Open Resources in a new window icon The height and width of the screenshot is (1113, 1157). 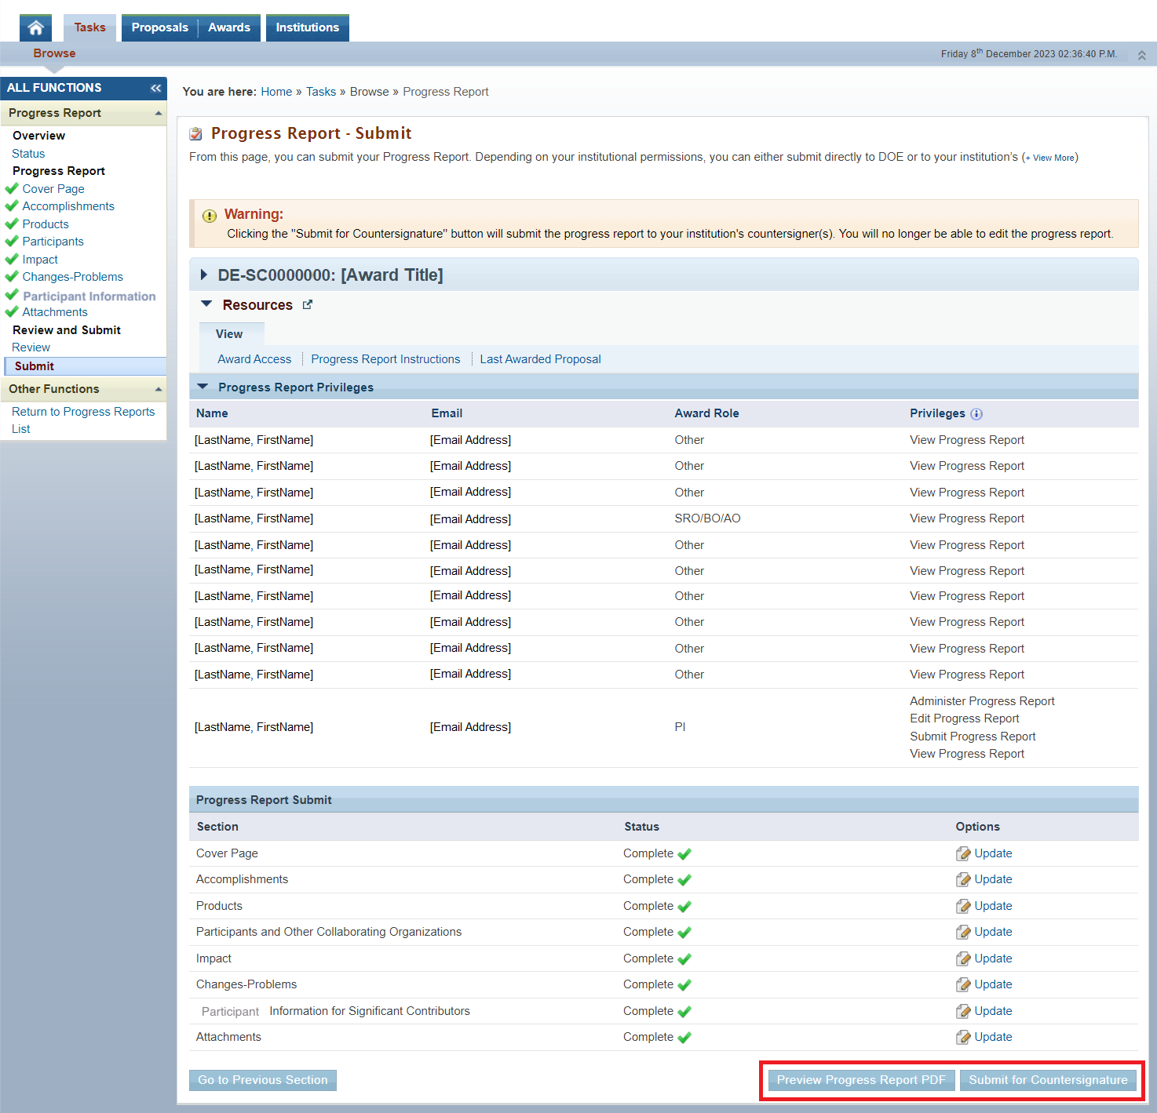tap(308, 305)
